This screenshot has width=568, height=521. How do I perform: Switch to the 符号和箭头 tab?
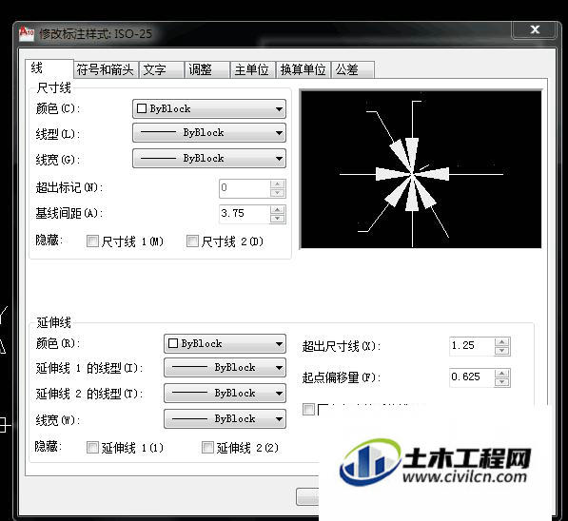(x=106, y=69)
